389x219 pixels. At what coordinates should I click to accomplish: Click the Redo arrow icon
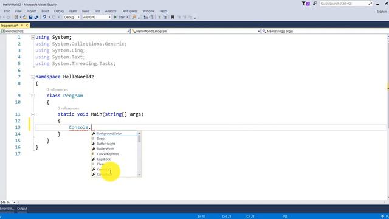point(54,17)
